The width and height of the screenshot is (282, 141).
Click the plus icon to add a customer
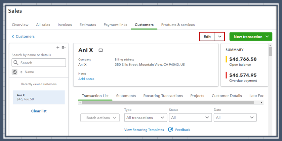(x=58, y=47)
